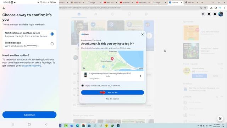The width and height of the screenshot is (227, 128).
Task: Click the volume icon in tray
Action: (206, 126)
